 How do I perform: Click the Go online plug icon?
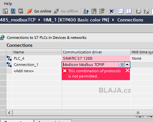[30, 11]
